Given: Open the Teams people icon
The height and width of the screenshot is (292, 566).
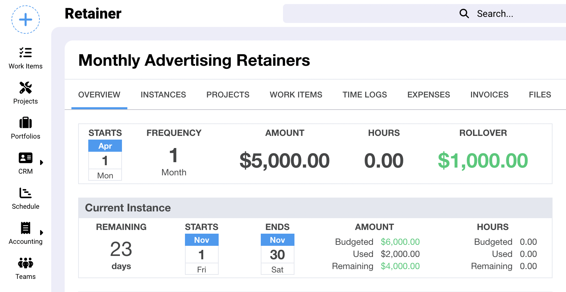Looking at the screenshot, I should (26, 263).
